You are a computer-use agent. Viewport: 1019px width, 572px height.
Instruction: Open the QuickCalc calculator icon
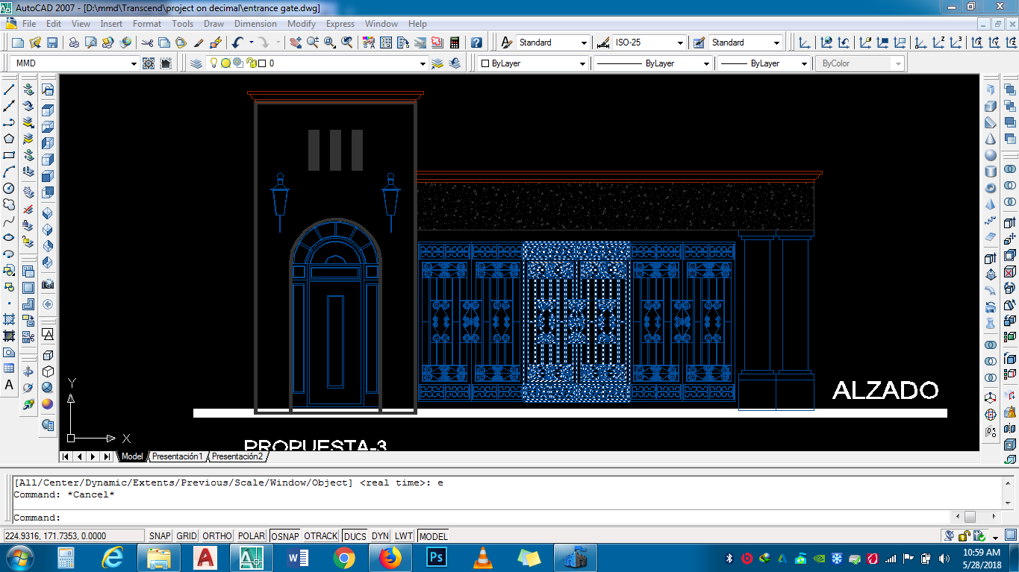pos(454,43)
